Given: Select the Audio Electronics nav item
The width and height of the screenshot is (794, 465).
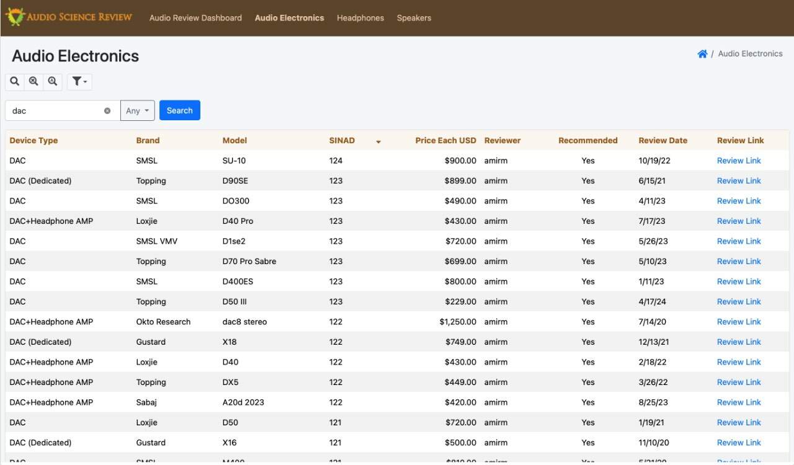Looking at the screenshot, I should click(289, 18).
